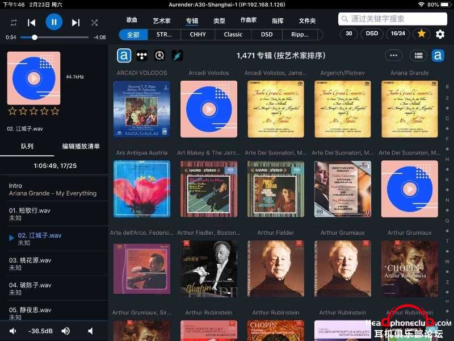This screenshot has height=341, width=454.
Task: Select the Ripp... filter segment
Action: tap(300, 35)
